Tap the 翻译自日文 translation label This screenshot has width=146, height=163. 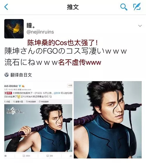[x=21, y=75]
